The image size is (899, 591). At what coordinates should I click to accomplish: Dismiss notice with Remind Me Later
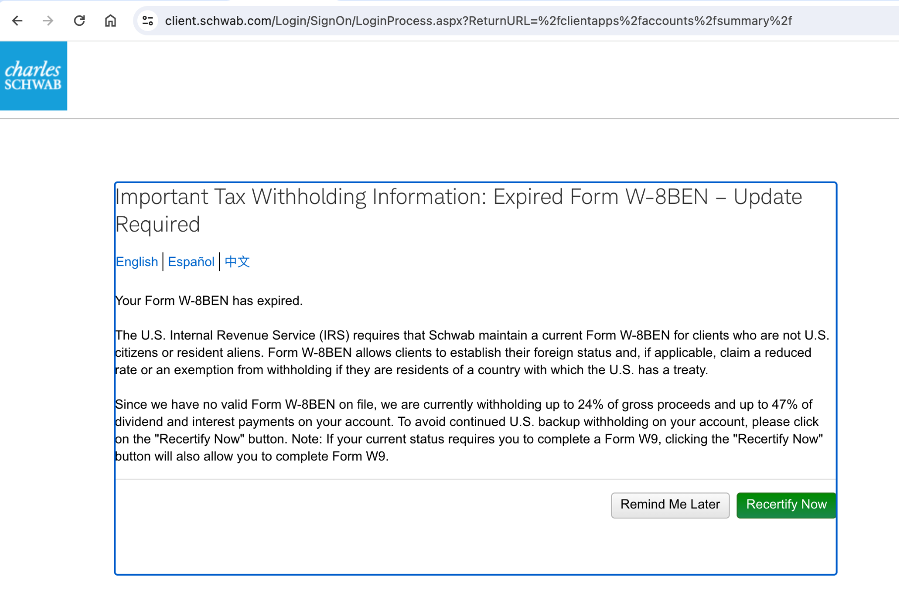tap(670, 505)
